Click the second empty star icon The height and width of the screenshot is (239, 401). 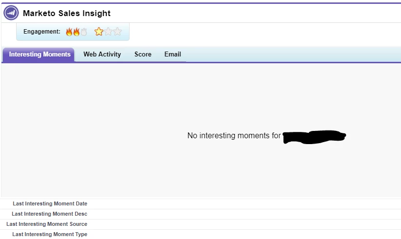click(x=108, y=32)
